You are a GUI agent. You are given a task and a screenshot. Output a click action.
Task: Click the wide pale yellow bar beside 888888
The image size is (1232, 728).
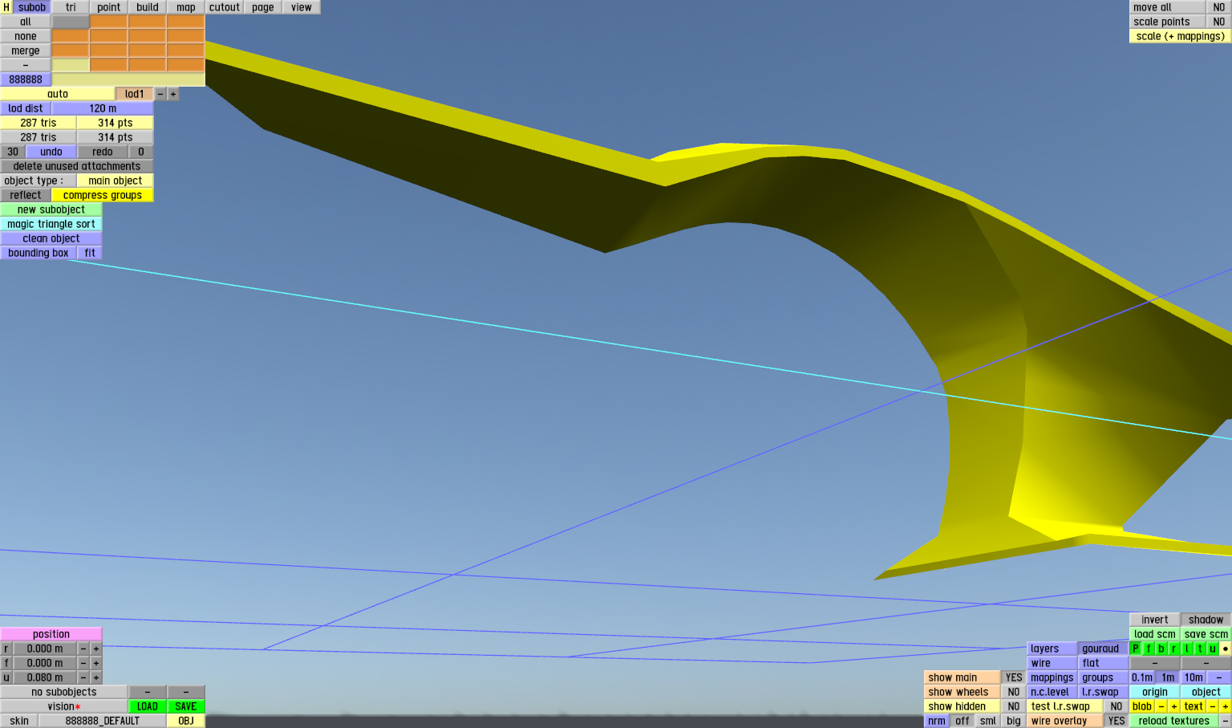coord(128,79)
